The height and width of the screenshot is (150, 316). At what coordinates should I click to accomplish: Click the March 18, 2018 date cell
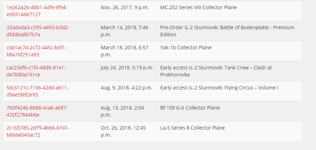124,51
